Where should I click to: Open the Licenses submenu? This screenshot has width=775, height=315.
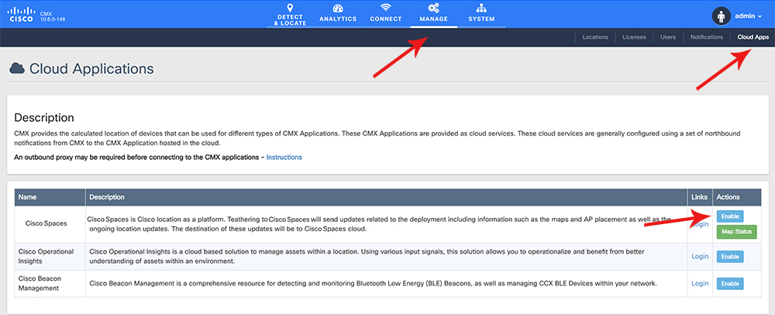click(634, 37)
